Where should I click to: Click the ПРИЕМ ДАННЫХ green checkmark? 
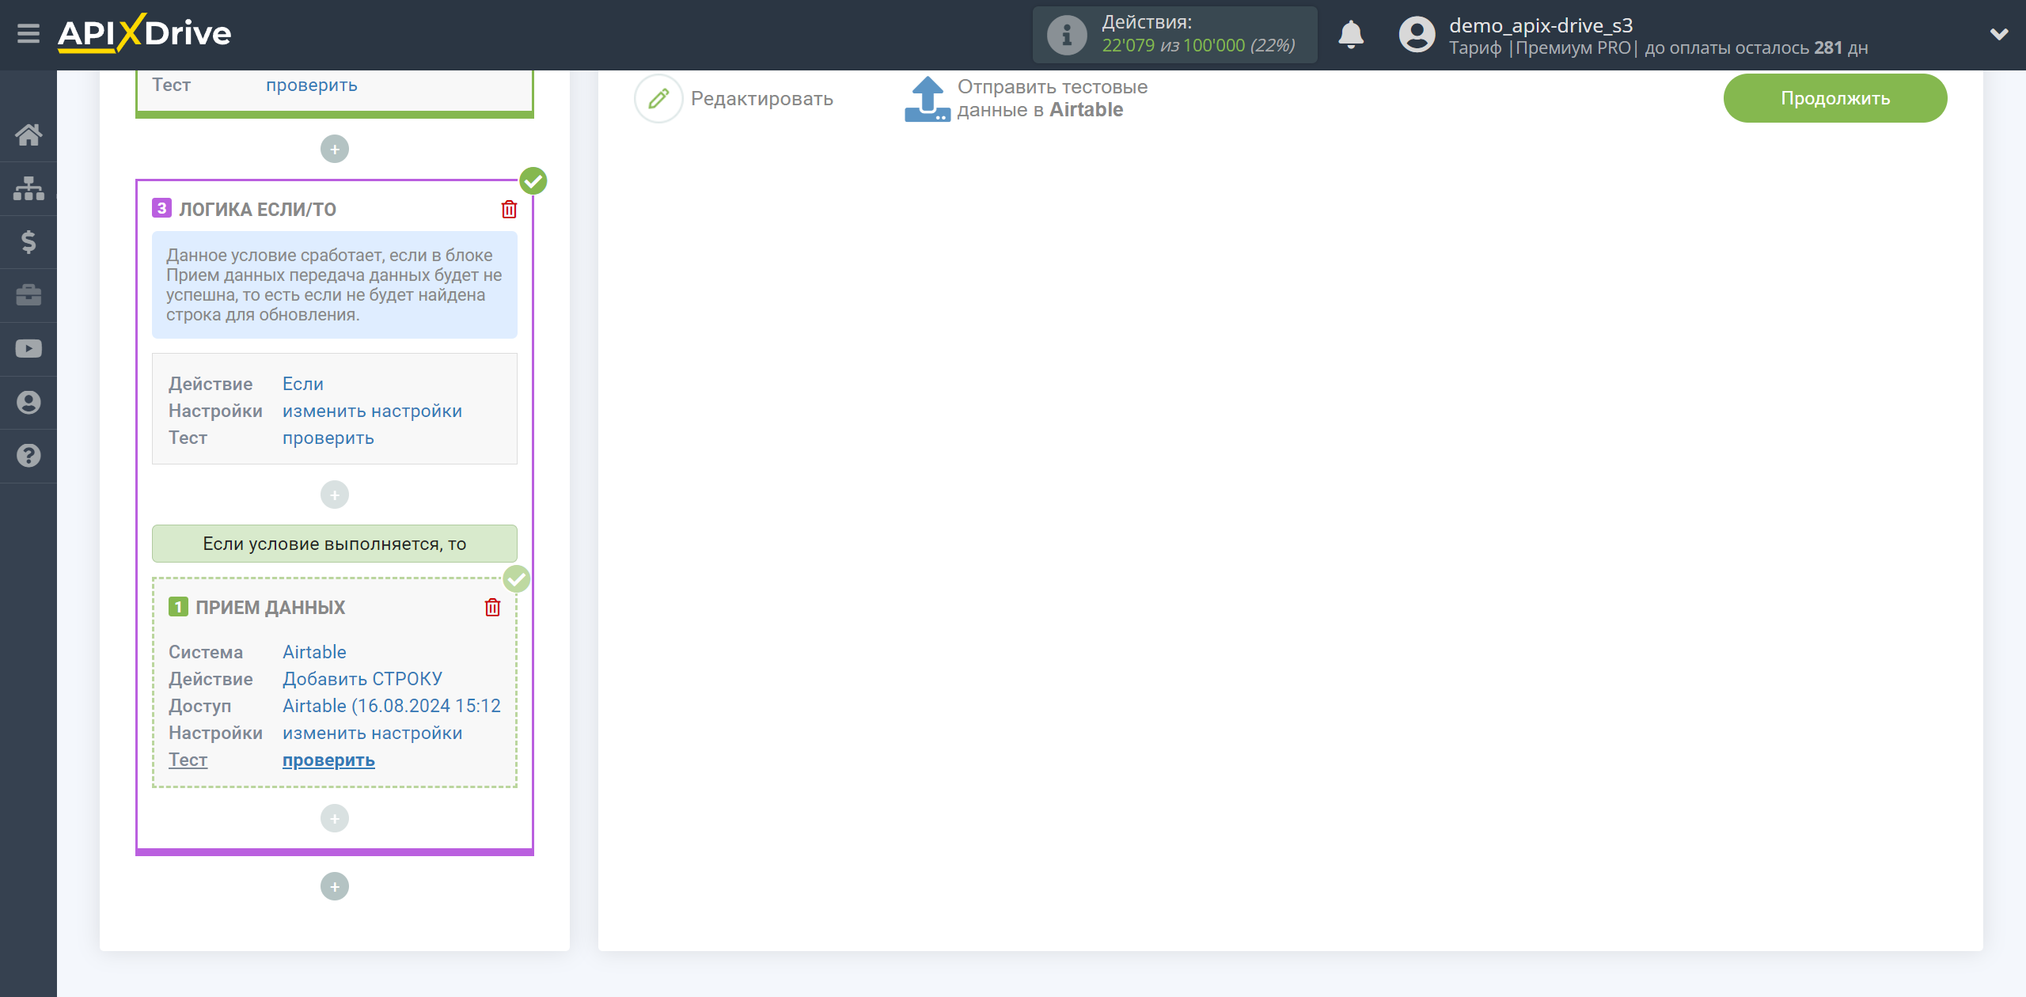516,579
